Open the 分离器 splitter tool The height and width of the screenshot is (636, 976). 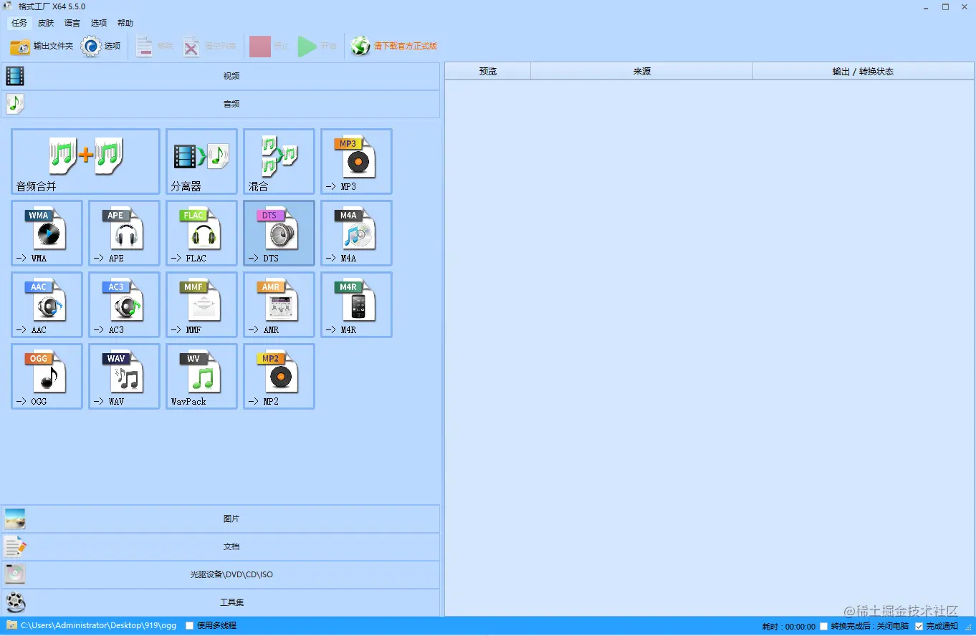[201, 161]
